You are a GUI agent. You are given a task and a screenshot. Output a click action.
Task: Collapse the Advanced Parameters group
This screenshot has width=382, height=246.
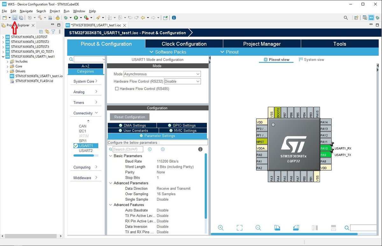coord(110,183)
